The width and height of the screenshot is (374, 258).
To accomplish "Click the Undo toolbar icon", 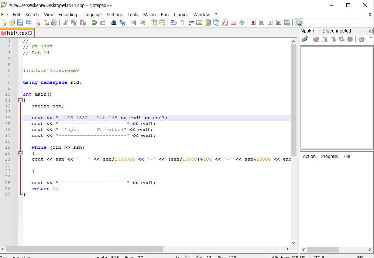I will coord(94,23).
